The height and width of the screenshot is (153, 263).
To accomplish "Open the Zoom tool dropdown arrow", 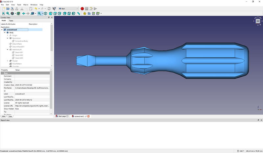I will pyautogui.click(x=42, y=13).
